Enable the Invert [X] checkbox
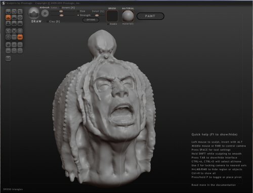The height and width of the screenshot is (193, 253). 60,8
